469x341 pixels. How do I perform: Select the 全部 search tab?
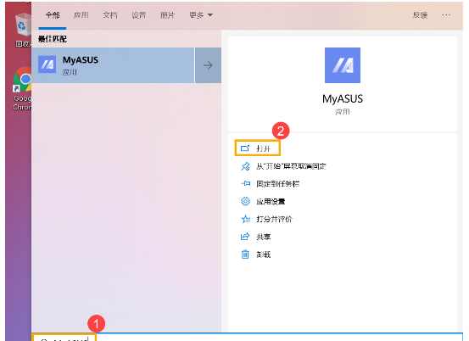coord(53,15)
